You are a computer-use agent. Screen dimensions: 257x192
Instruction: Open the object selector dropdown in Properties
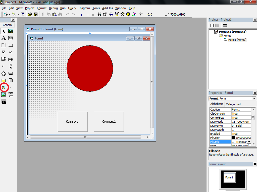(x=253, y=98)
